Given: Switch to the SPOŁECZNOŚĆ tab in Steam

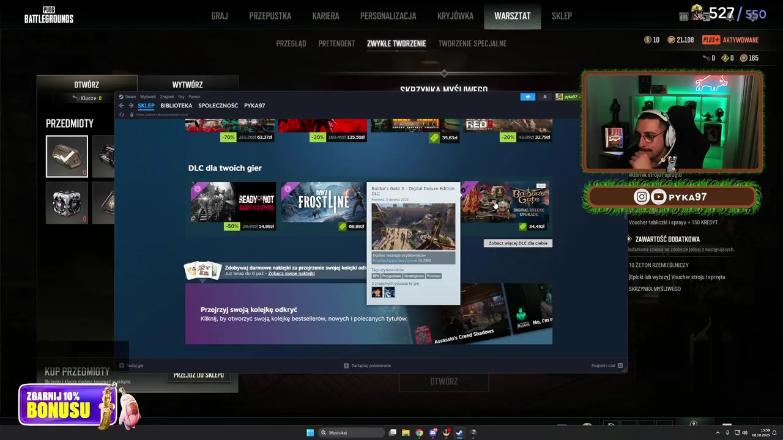Looking at the screenshot, I should (x=218, y=106).
